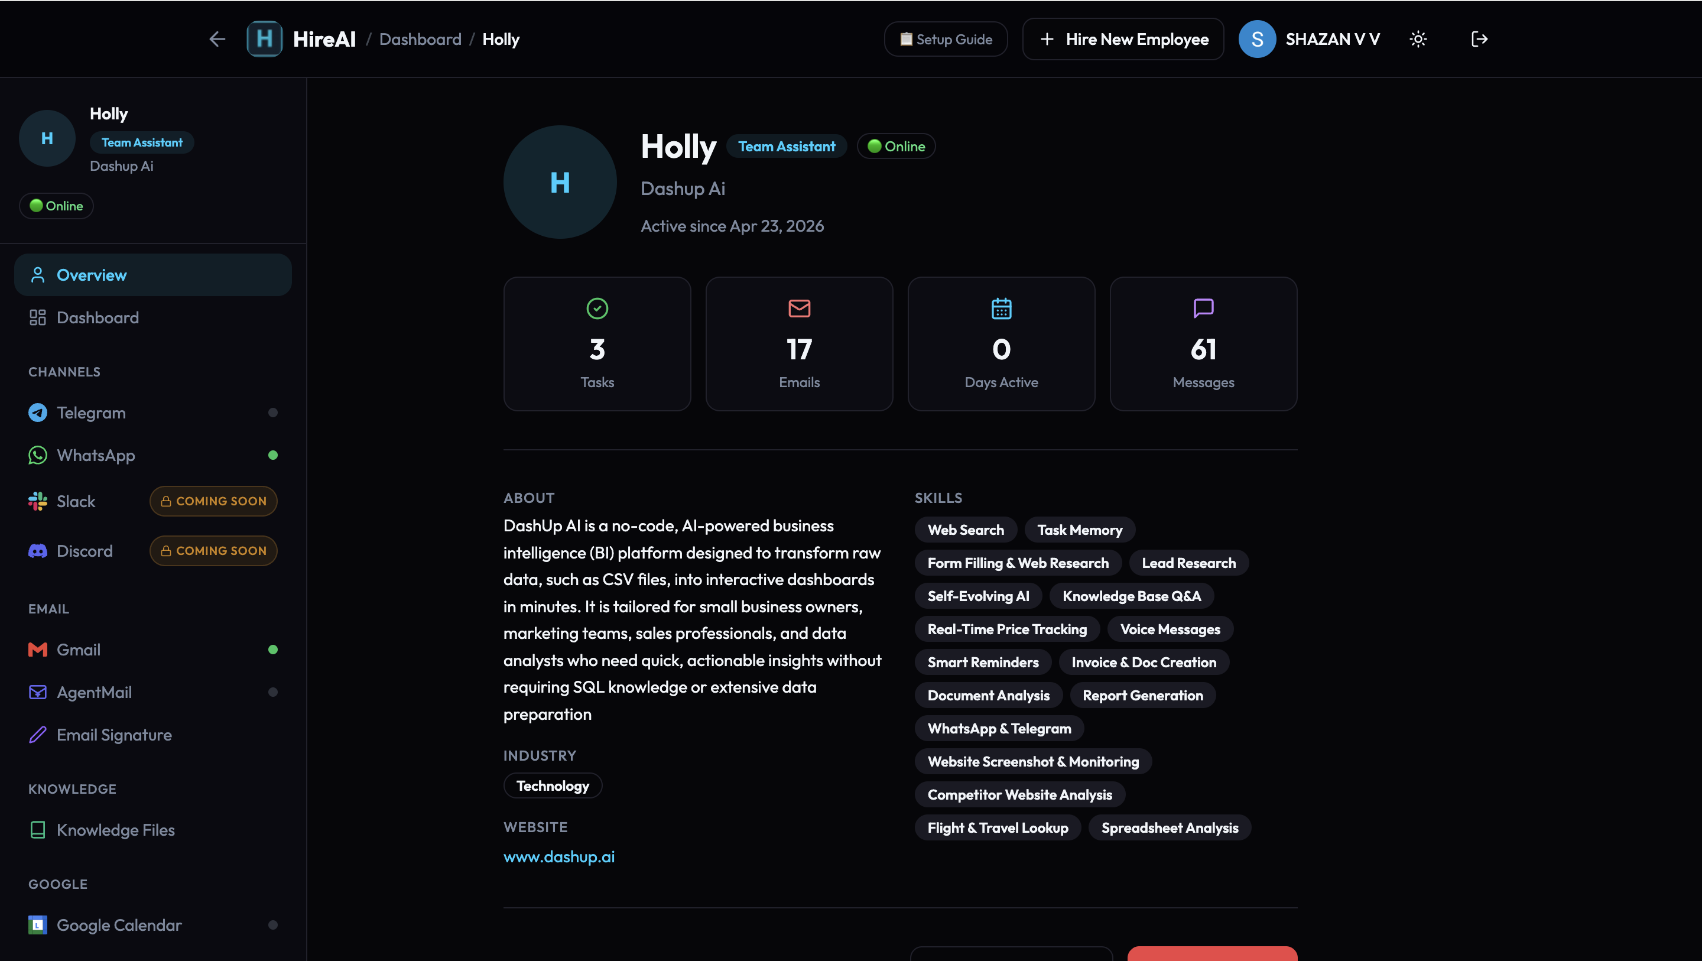
Task: Toggle the light/dark theme sun icon
Action: point(1418,40)
